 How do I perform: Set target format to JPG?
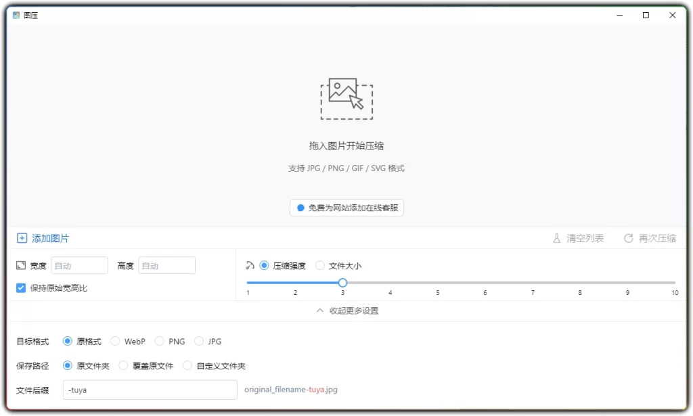(x=200, y=341)
